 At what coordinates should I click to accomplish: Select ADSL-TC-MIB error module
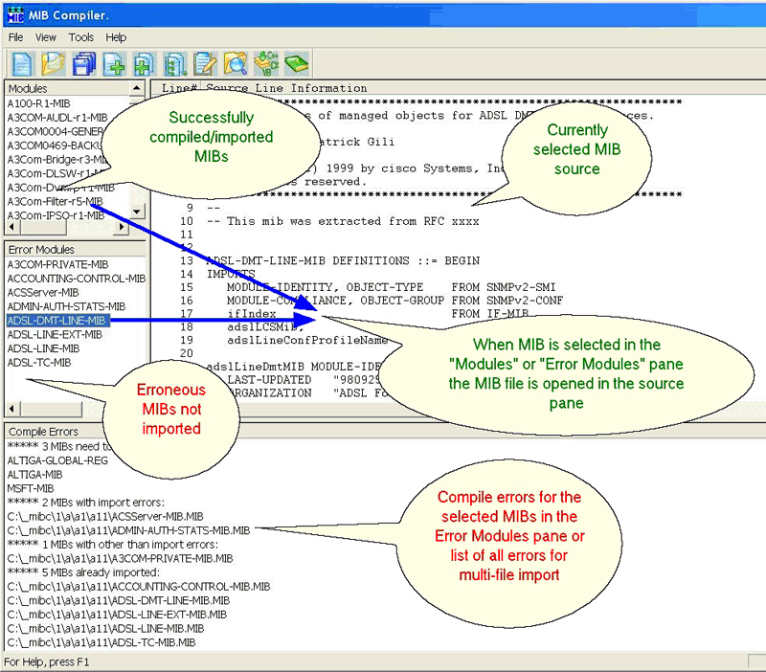[39, 363]
